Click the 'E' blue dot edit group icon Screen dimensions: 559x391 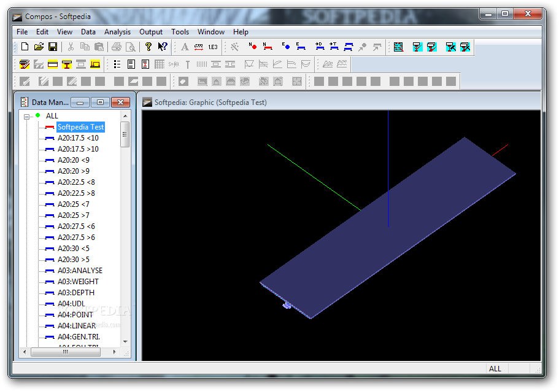tap(286, 46)
